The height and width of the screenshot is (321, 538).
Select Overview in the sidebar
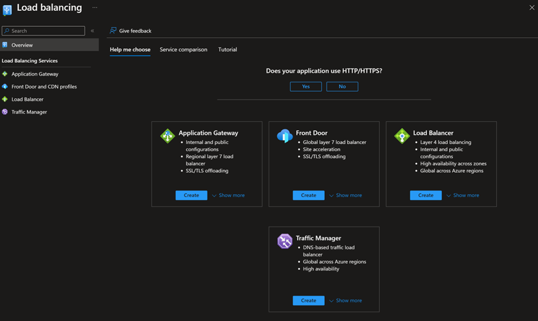click(x=49, y=45)
